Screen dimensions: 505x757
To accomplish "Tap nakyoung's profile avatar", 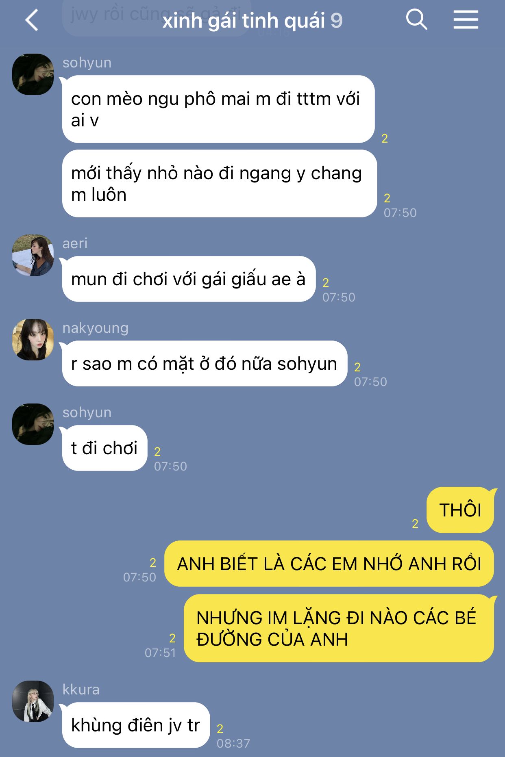I will 33,340.
